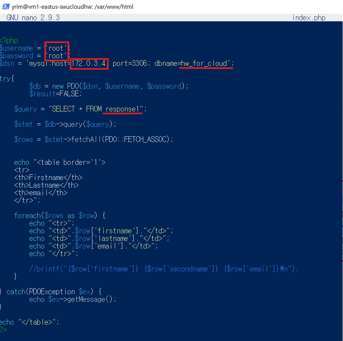Click the $password variable name
Screen dimensions: 343x341
pyautogui.click(x=17, y=56)
